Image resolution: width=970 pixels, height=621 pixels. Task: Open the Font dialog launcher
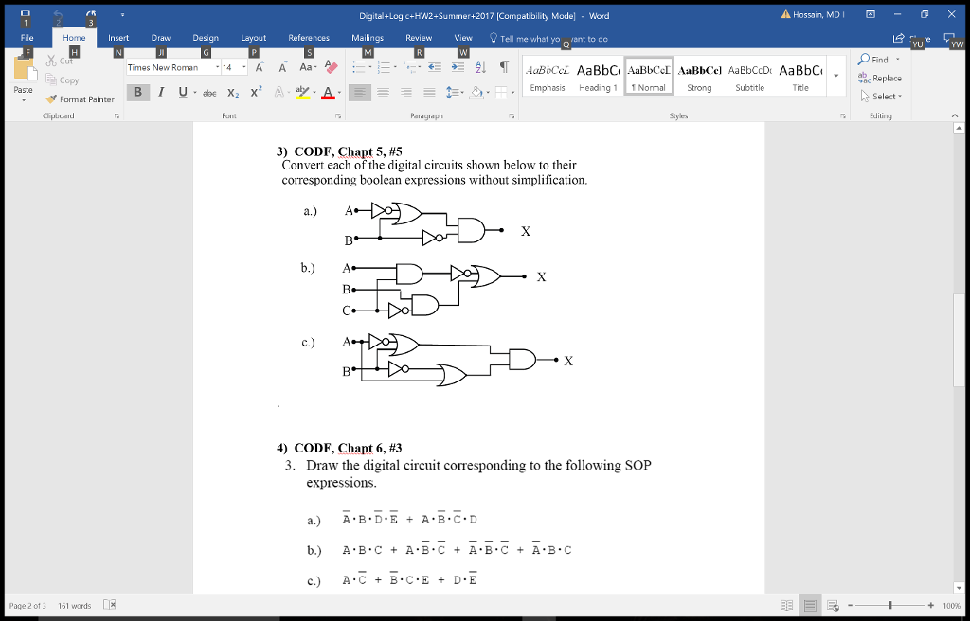click(338, 115)
